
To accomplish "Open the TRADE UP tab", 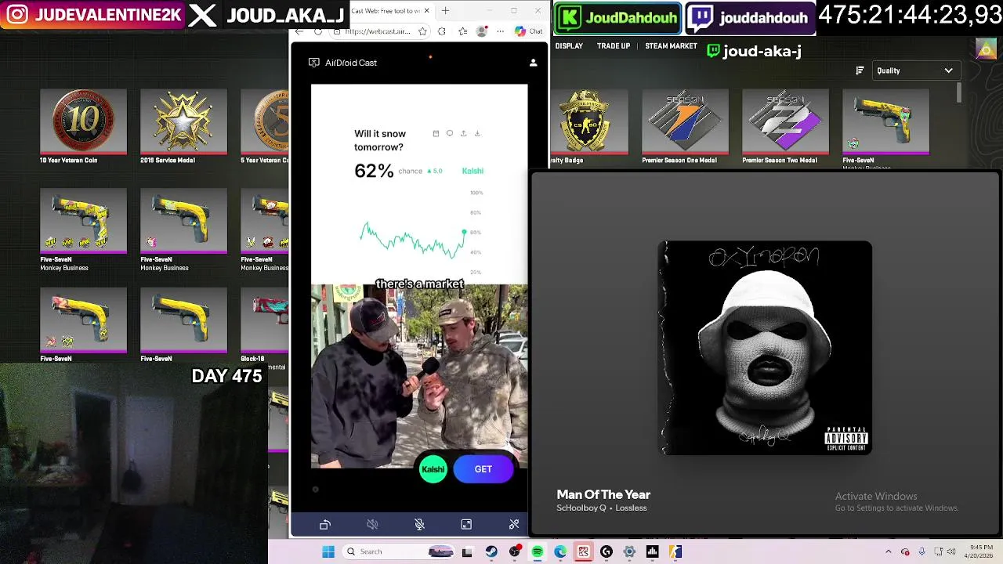I will coord(614,46).
